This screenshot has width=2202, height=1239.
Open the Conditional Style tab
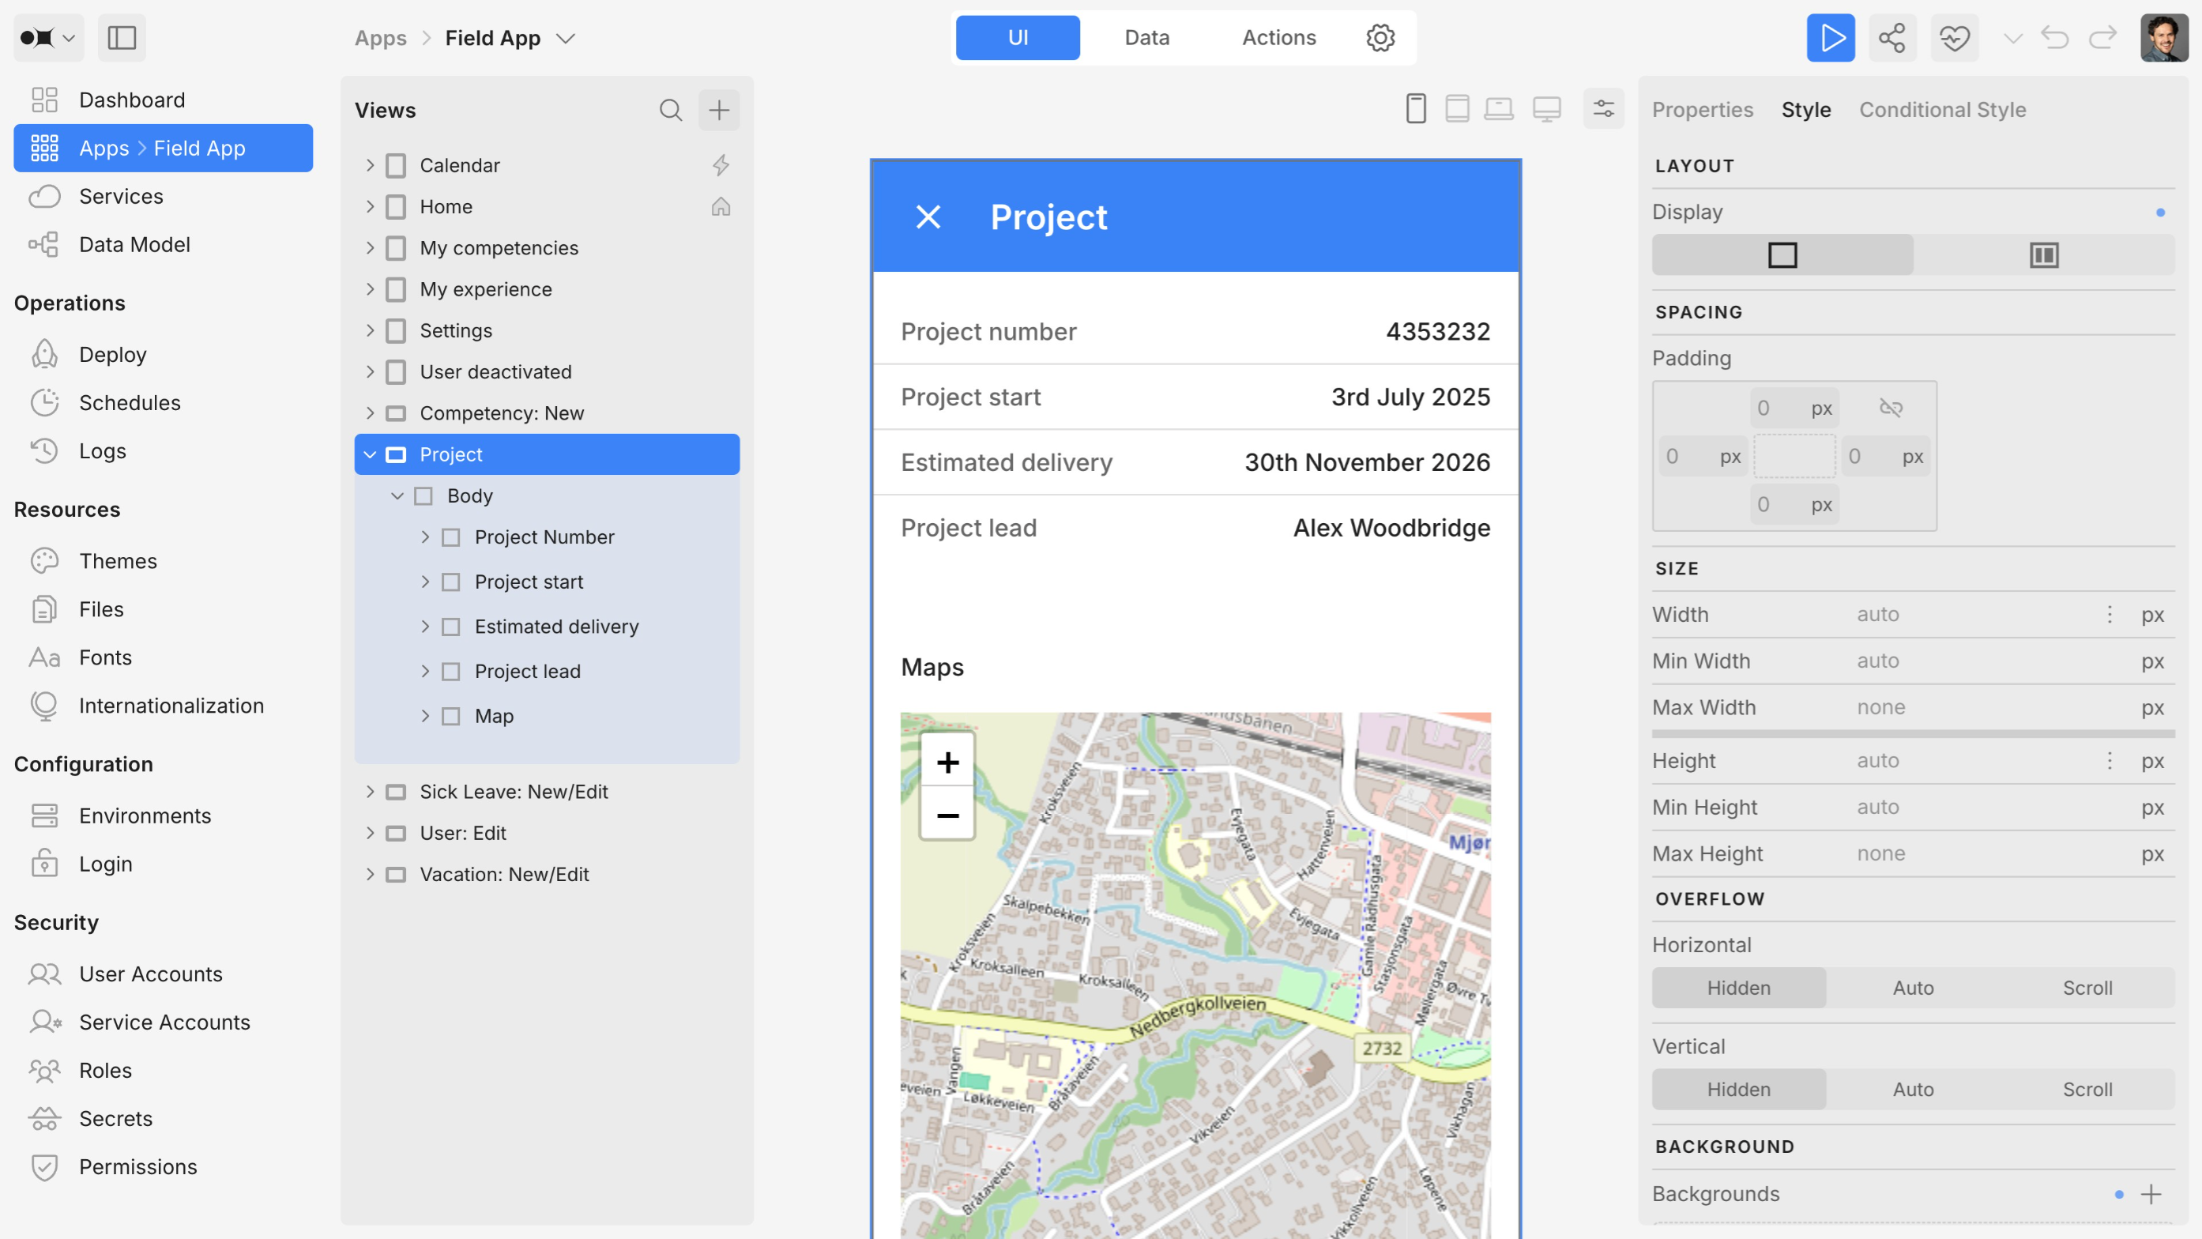(1942, 111)
